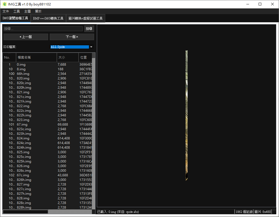This screenshot has width=279, height=217.
Task: Go to previous image with 上一個
Action: 26,37
